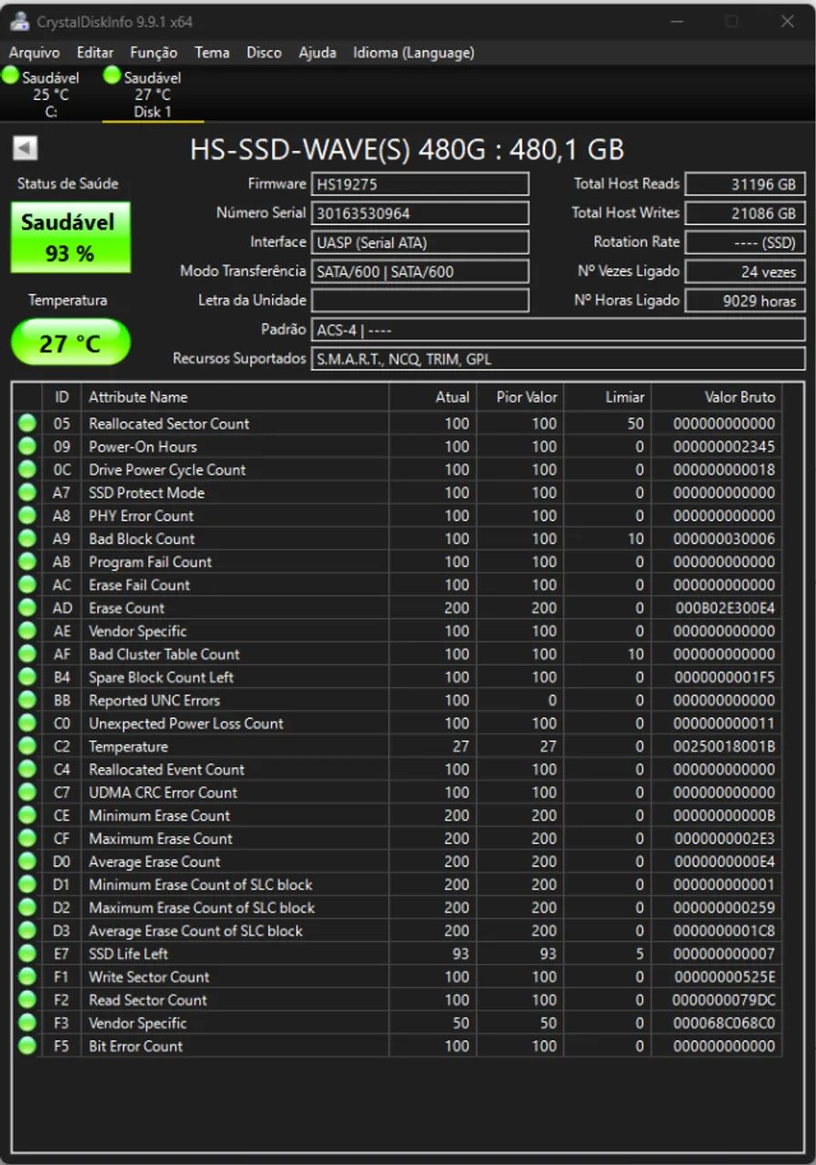This screenshot has height=1165, width=816.
Task: Select the Reported UNC Errors row
Action: (x=398, y=700)
